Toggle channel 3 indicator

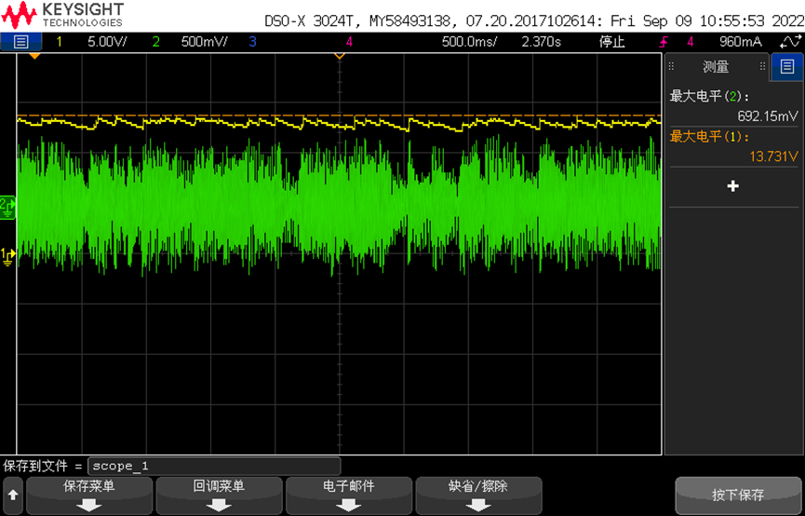click(252, 42)
